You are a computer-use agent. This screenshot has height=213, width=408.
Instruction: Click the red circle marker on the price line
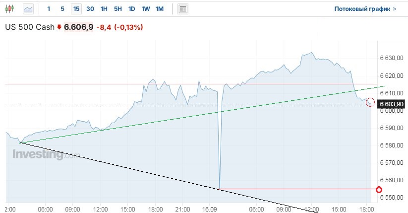point(370,103)
